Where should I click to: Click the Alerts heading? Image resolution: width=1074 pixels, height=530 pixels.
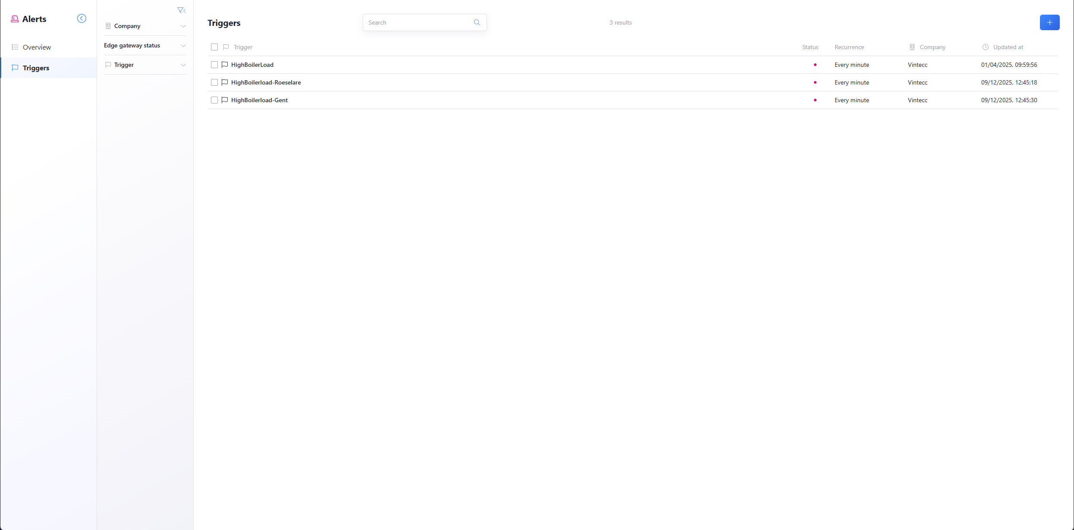click(34, 19)
